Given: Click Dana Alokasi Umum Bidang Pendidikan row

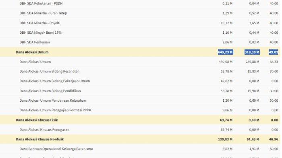Looking at the screenshot, I should click(140, 91).
